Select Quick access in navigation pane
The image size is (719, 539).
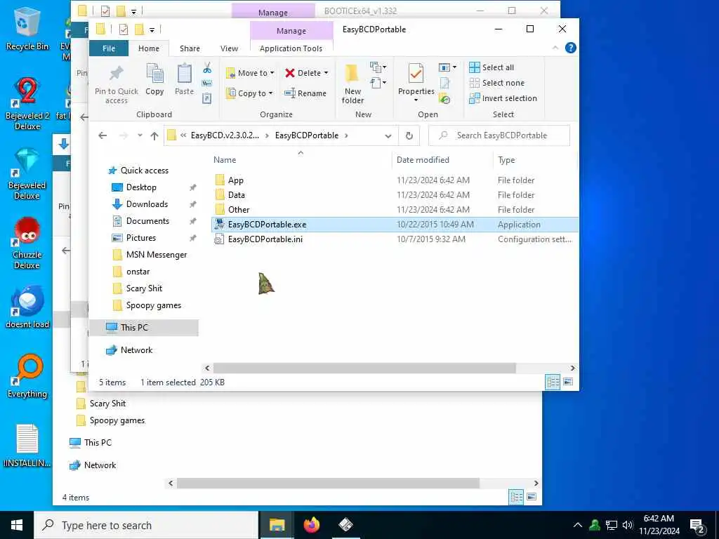click(144, 170)
